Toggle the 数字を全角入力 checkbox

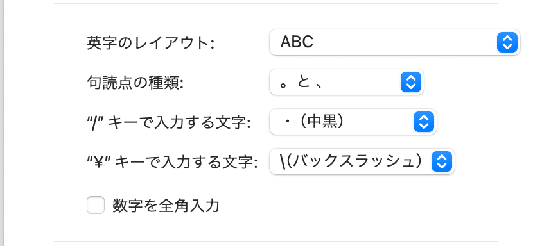(96, 205)
